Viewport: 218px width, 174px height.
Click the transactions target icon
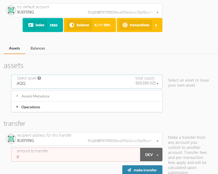click(125, 25)
